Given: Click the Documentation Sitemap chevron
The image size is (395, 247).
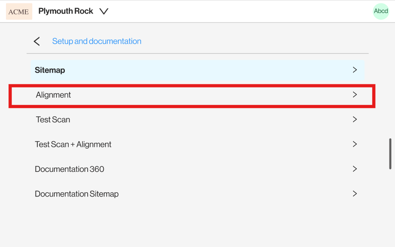Looking at the screenshot, I should [355, 194].
